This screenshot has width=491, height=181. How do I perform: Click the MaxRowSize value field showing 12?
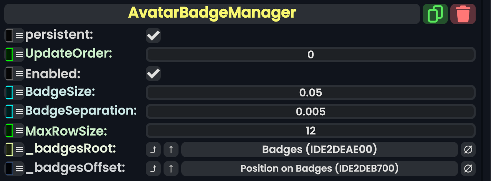coord(311,131)
